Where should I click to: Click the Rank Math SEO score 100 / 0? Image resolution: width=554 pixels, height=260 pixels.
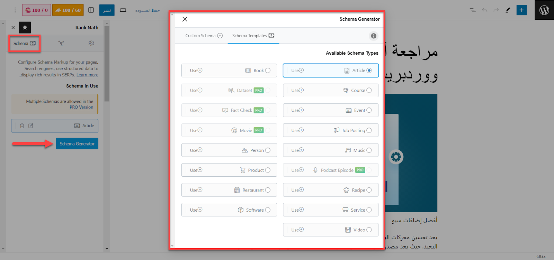pos(37,10)
